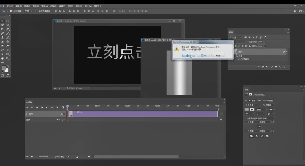Expand the 矩形 1 track in the timeline
The image size is (305, 166).
click(27, 114)
